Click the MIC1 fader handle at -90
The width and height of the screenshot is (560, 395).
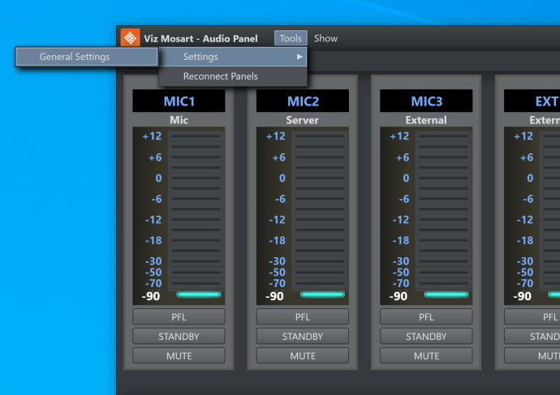pyautogui.click(x=199, y=294)
